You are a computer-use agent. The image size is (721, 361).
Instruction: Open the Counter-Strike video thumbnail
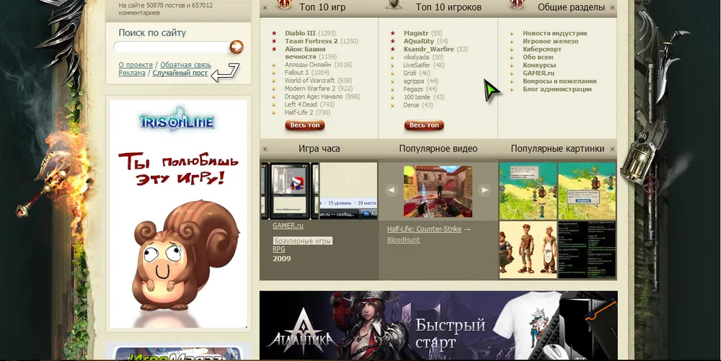click(438, 191)
